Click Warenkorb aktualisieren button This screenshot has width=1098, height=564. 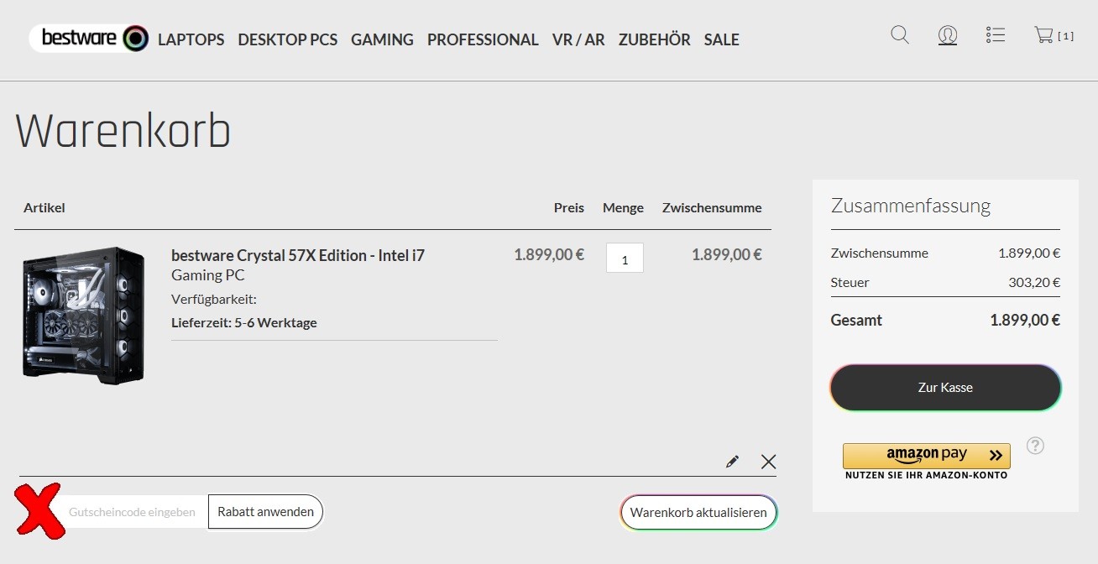pos(698,512)
